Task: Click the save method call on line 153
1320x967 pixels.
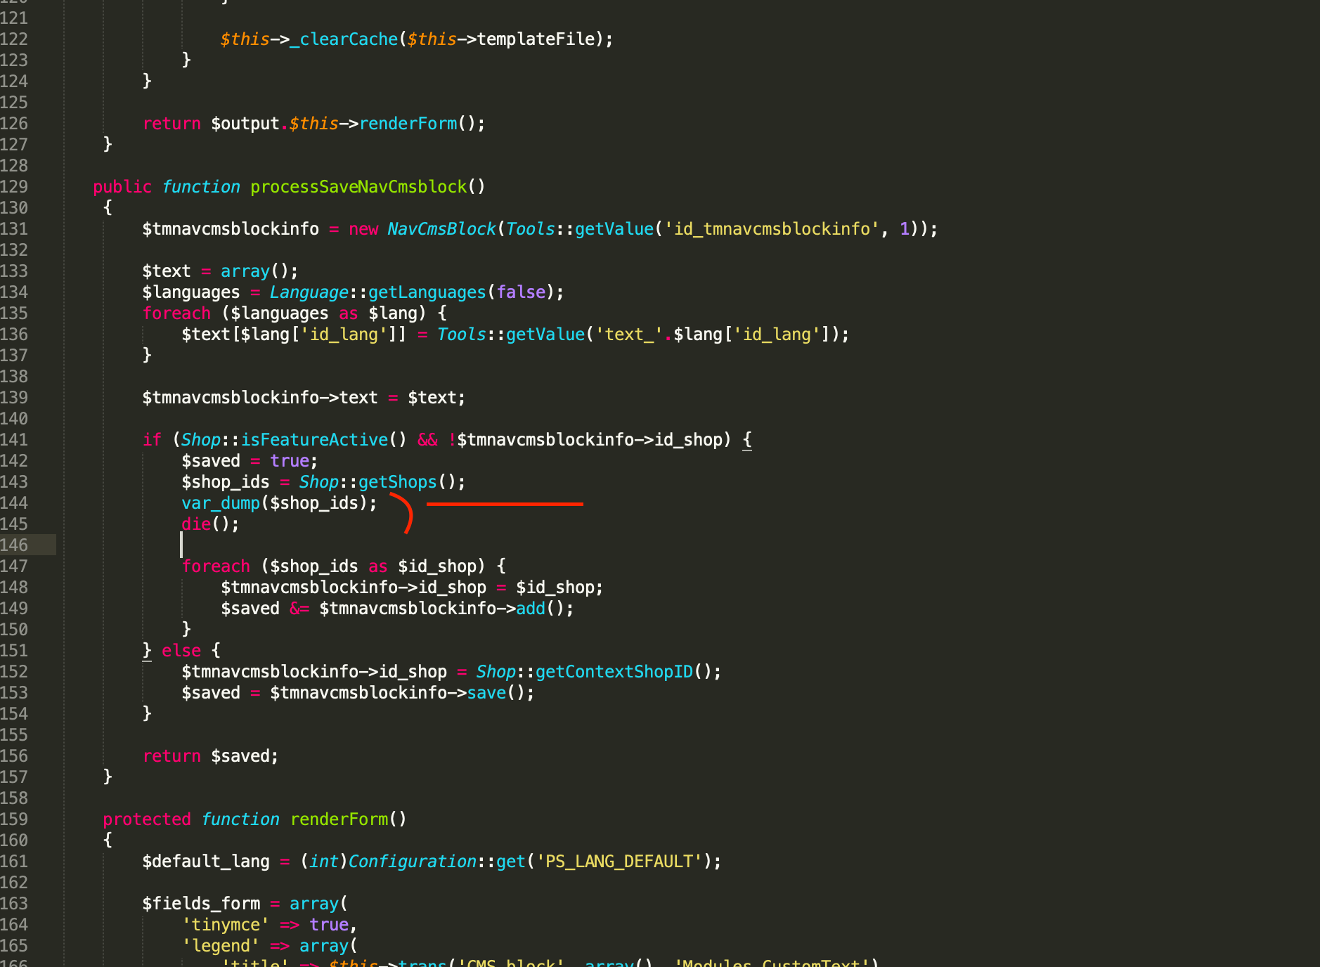Action: [486, 693]
